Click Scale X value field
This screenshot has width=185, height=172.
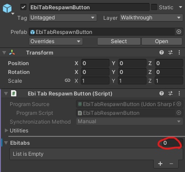(95, 81)
